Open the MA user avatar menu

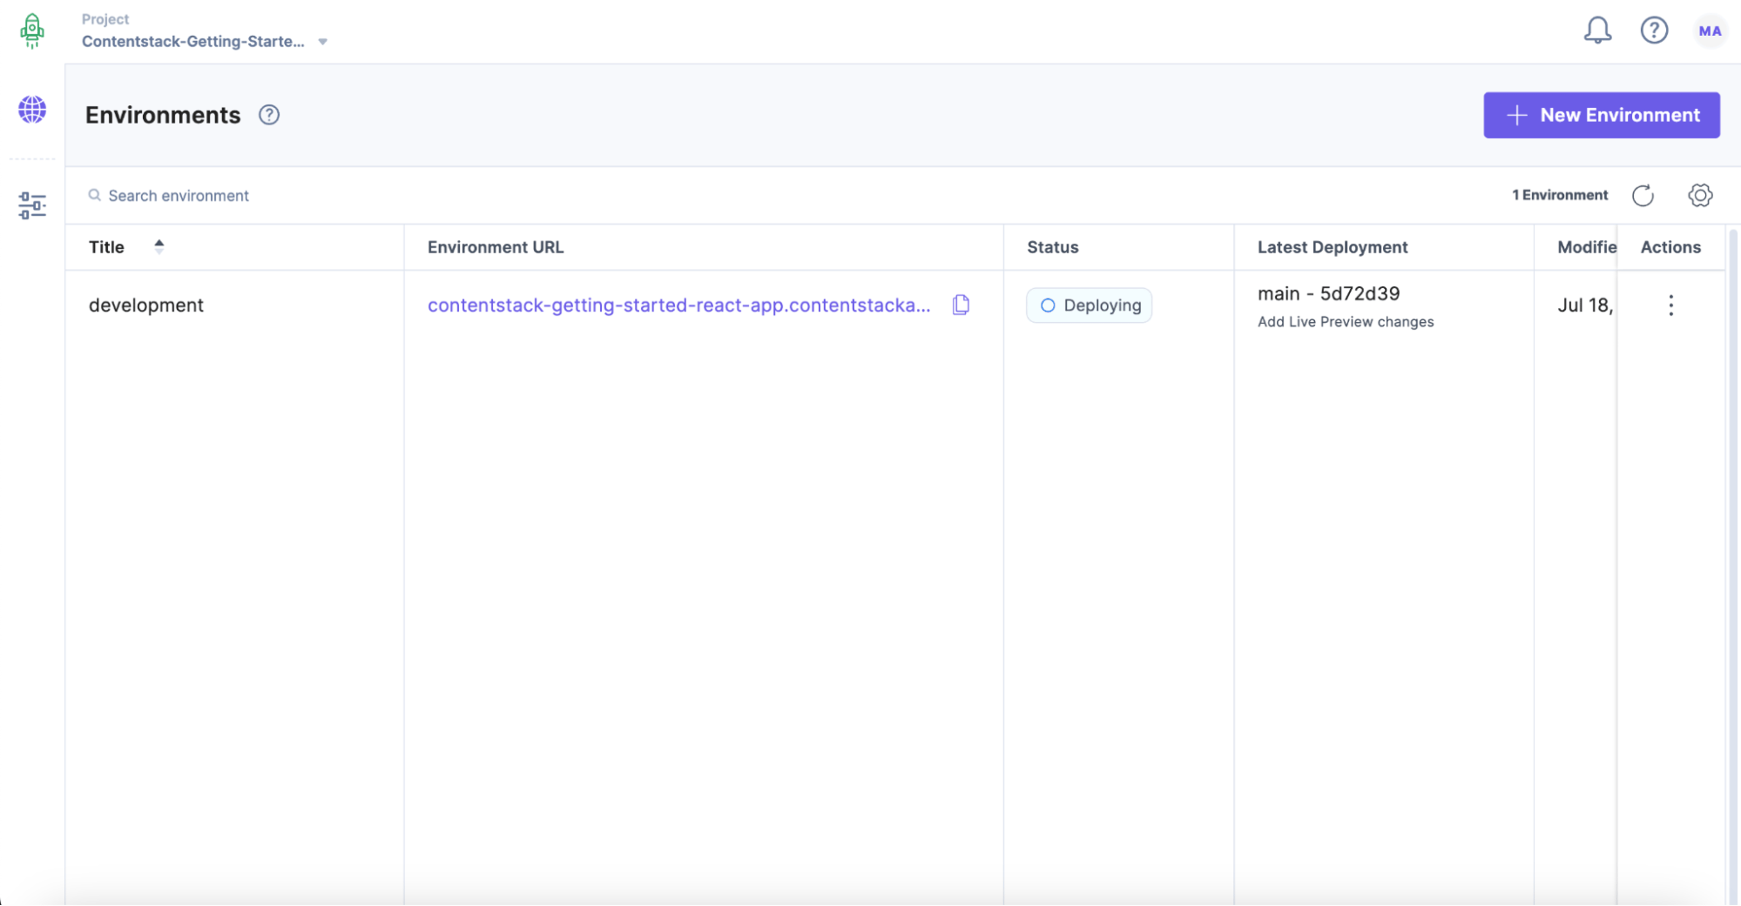(x=1710, y=31)
